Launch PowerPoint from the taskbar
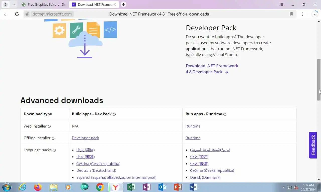The image size is (321, 192). click(x=178, y=187)
